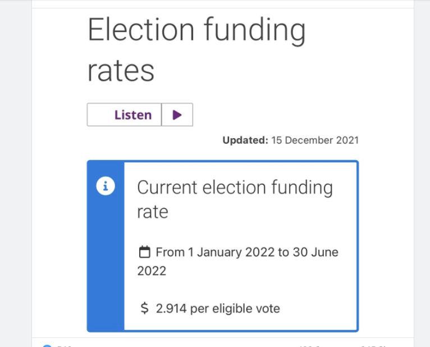The image size is (430, 347).
Task: Click the "2.914 per eligible vote" text
Action: 218,308
